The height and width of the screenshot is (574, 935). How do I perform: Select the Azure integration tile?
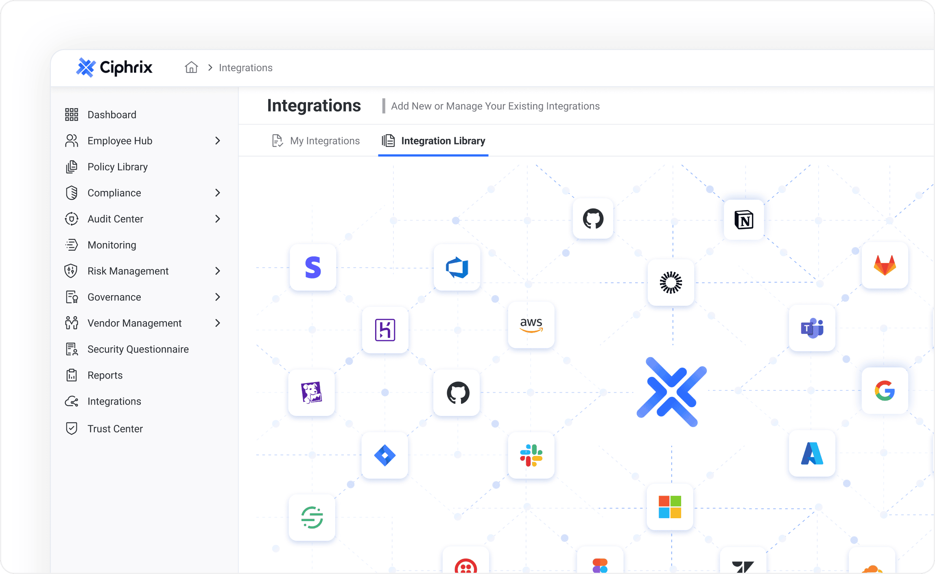click(812, 454)
